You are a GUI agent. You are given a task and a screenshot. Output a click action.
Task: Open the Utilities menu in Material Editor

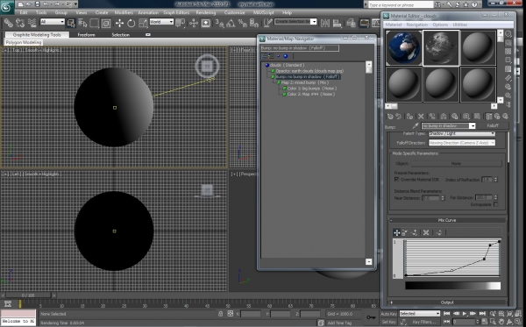[x=460, y=25]
